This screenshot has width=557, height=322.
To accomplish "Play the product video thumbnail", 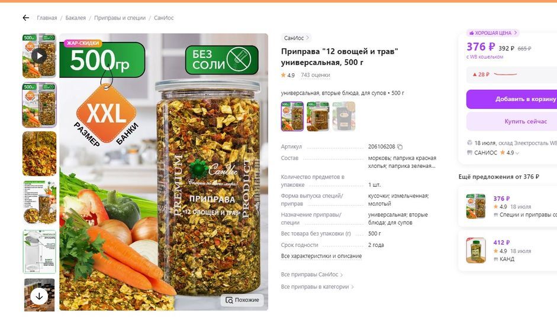I will [x=39, y=56].
